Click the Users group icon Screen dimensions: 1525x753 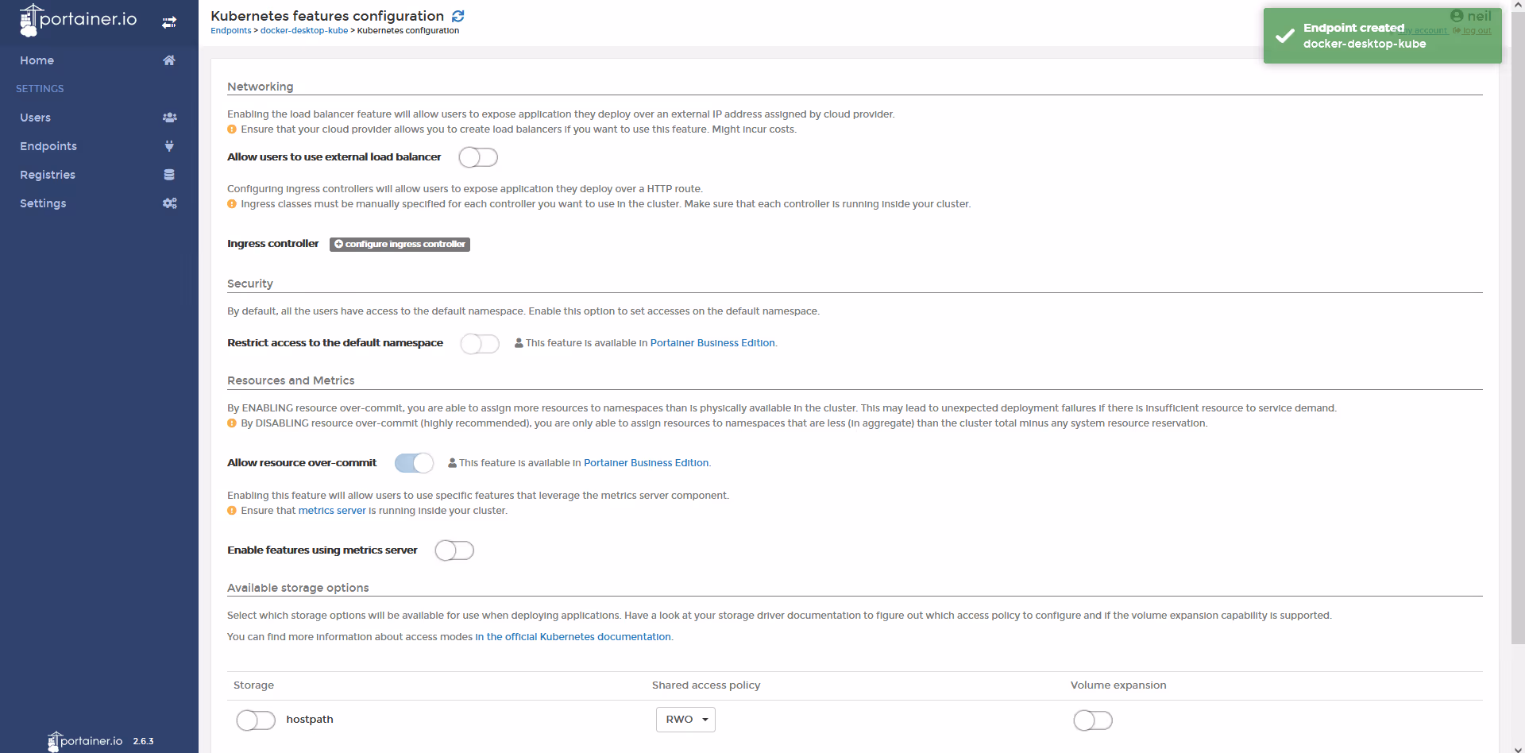[169, 118]
